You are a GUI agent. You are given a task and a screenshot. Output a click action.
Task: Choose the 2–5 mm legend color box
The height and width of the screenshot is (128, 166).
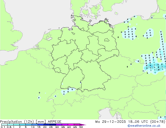[x=23, y=125]
